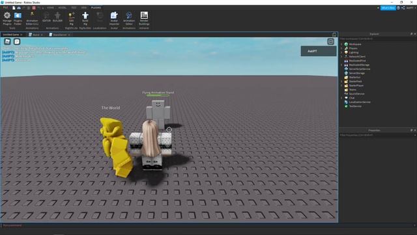Select the PLUGINS ribbon tab
The width and height of the screenshot is (417, 235).
click(x=96, y=8)
